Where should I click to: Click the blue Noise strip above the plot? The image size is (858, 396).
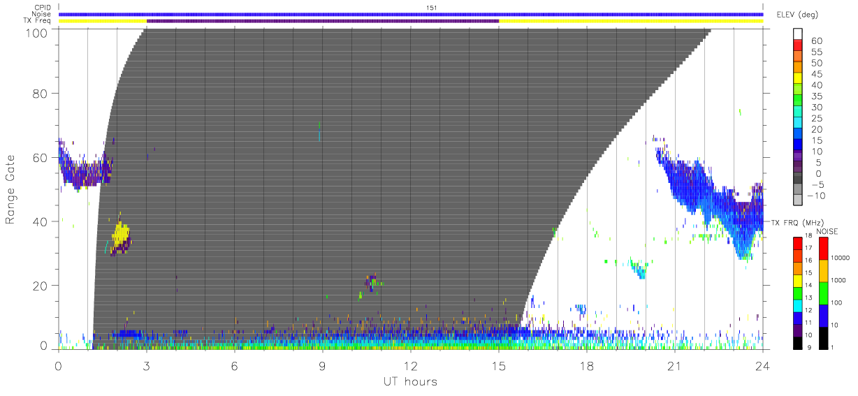(x=411, y=14)
